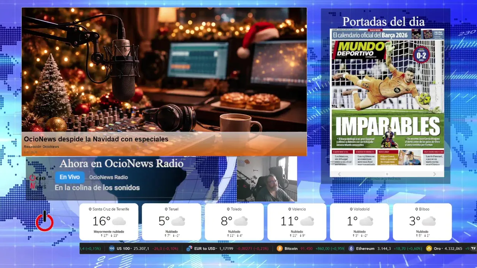The height and width of the screenshot is (268, 477).
Task: Click the Portadas del dia heading
Action: 383,22
